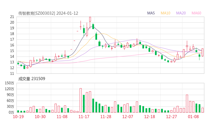
Task: Select the tall January volume bar near 90万
Action: [187, 104]
